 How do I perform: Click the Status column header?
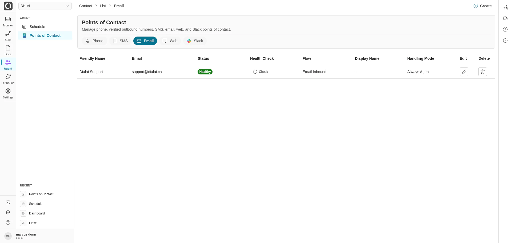click(x=203, y=58)
